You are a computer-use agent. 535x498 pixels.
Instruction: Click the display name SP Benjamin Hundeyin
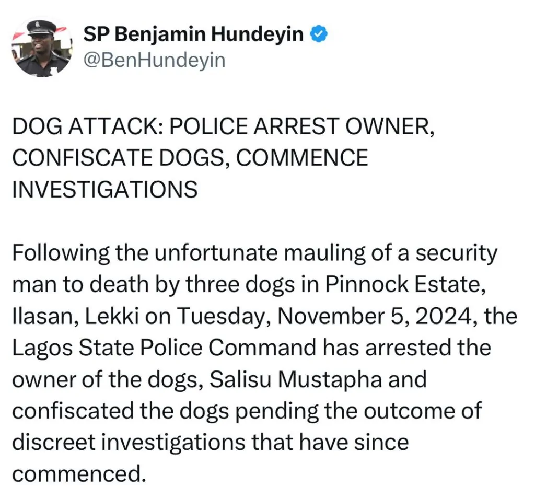(193, 35)
